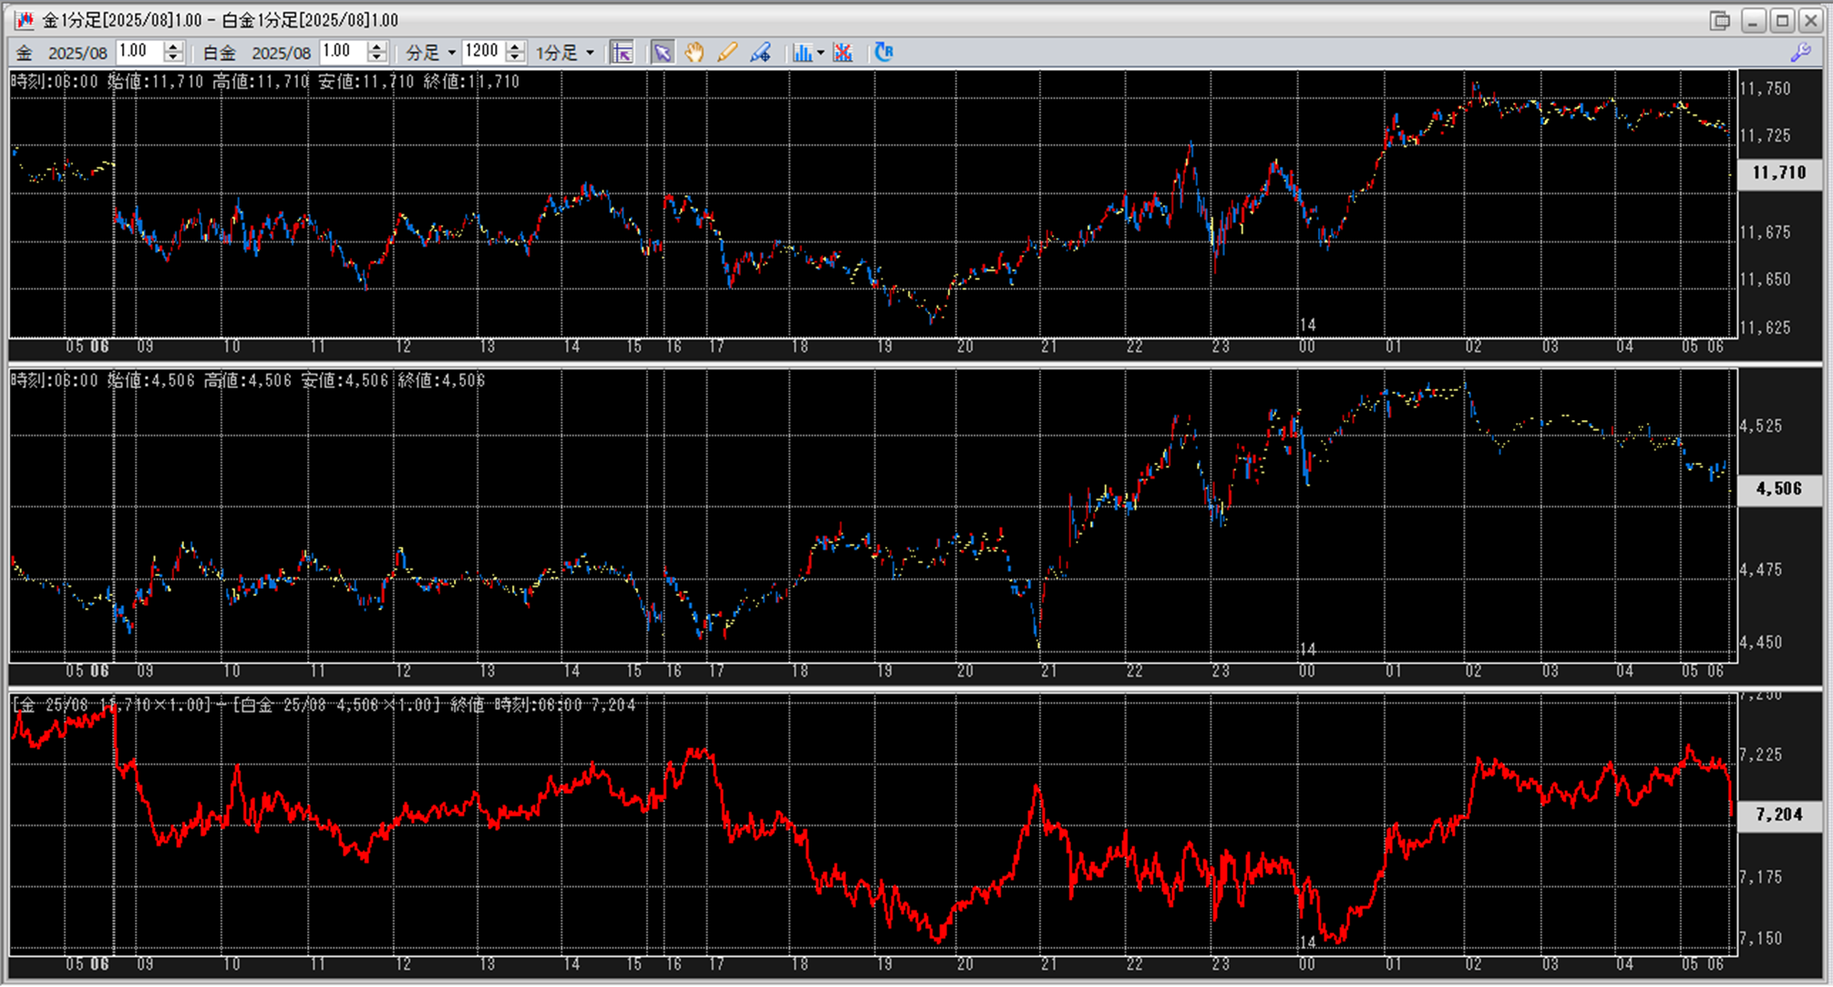Open settings via the wrench icon

[1800, 53]
